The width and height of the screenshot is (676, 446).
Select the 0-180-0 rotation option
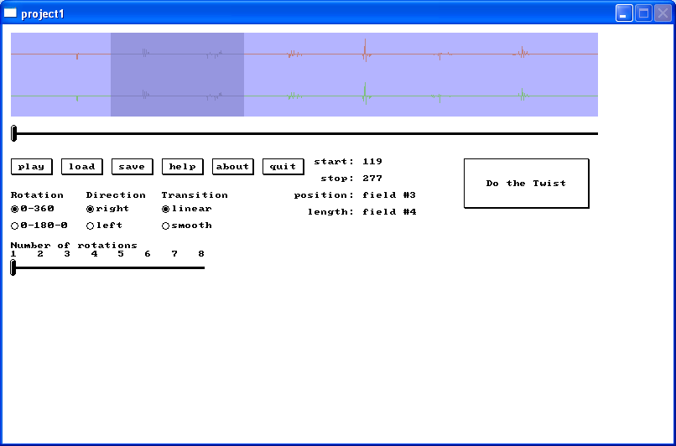(14, 226)
